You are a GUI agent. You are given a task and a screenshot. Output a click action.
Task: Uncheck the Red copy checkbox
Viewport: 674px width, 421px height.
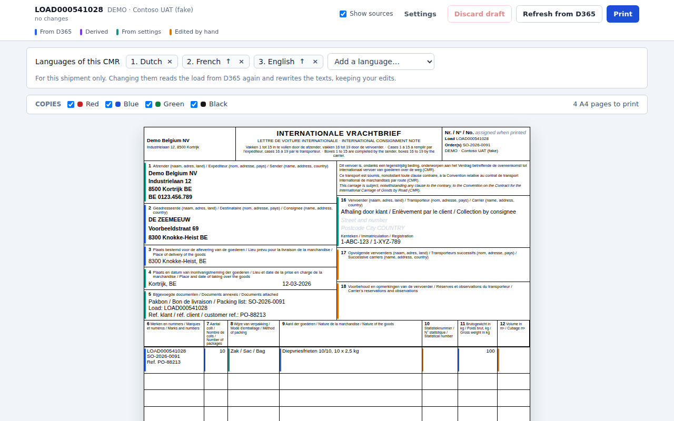(71, 104)
